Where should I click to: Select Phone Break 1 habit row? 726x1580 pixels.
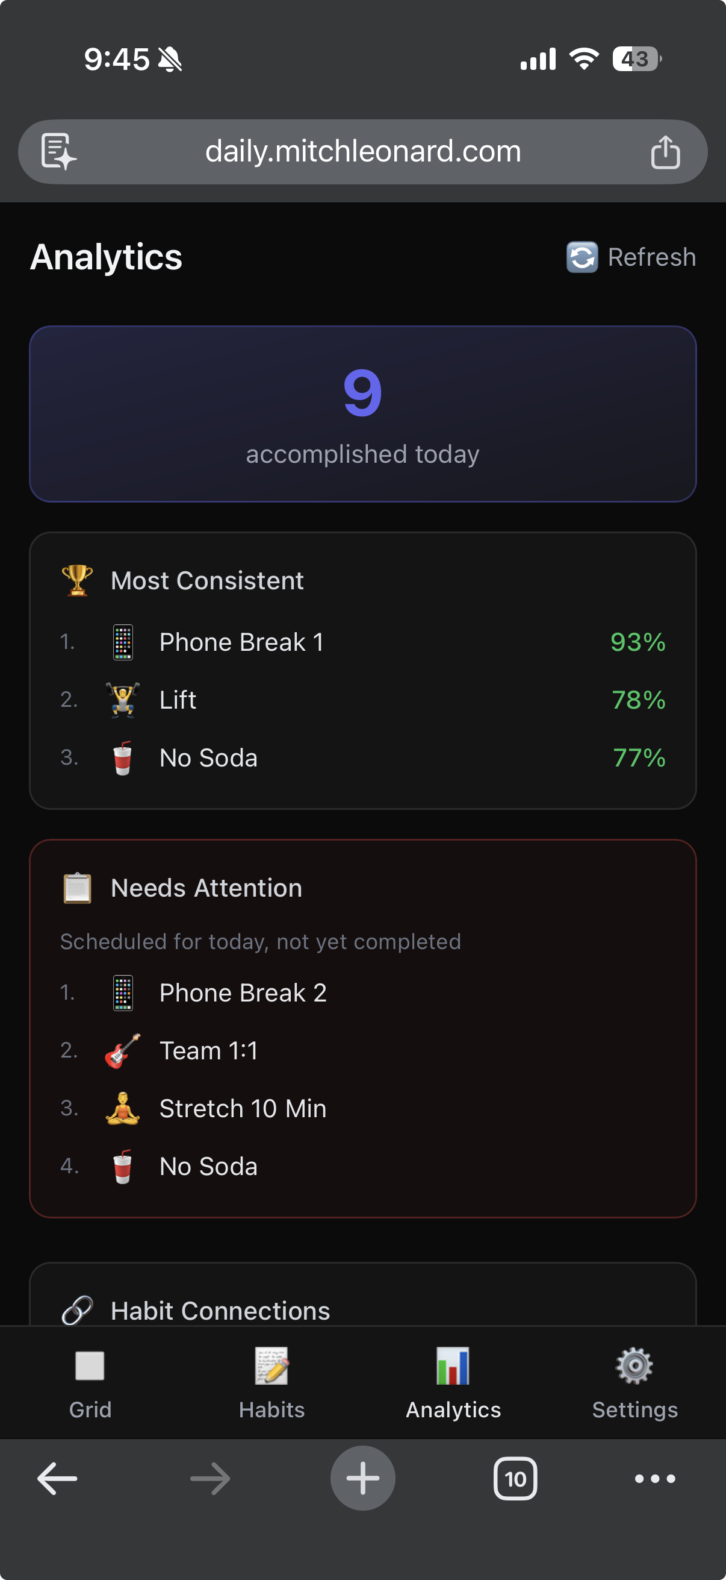(362, 642)
